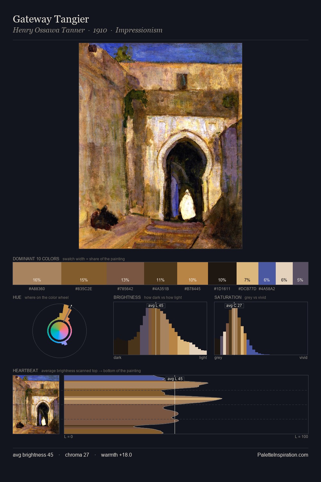Click the #835C2E hex code

84,289
